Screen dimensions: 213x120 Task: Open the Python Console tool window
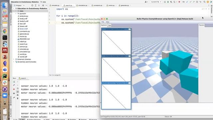59,119
